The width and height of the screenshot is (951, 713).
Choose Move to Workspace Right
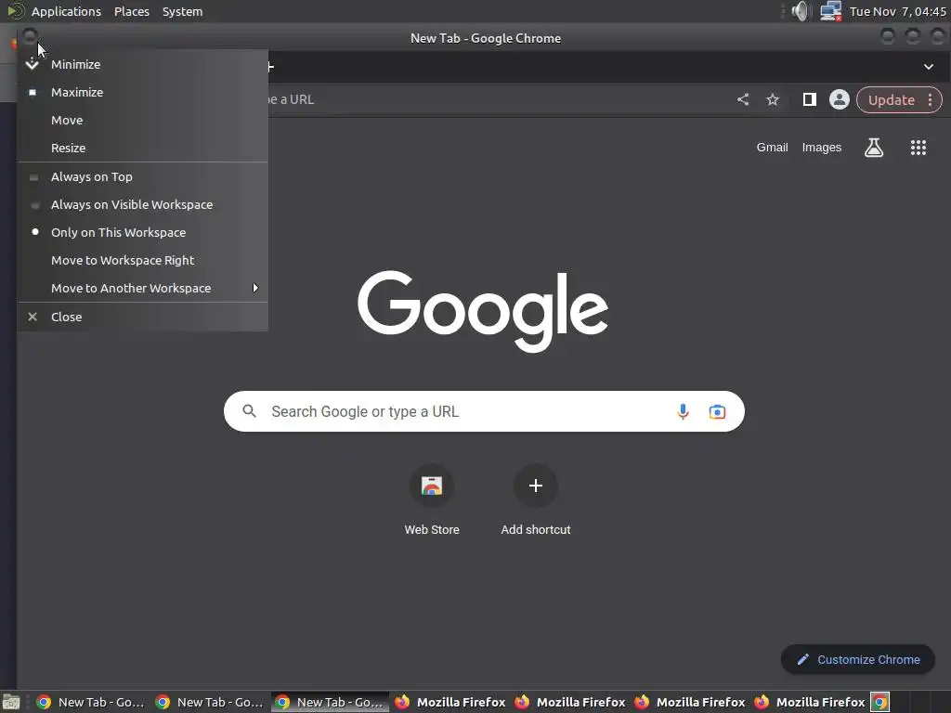coord(142,261)
